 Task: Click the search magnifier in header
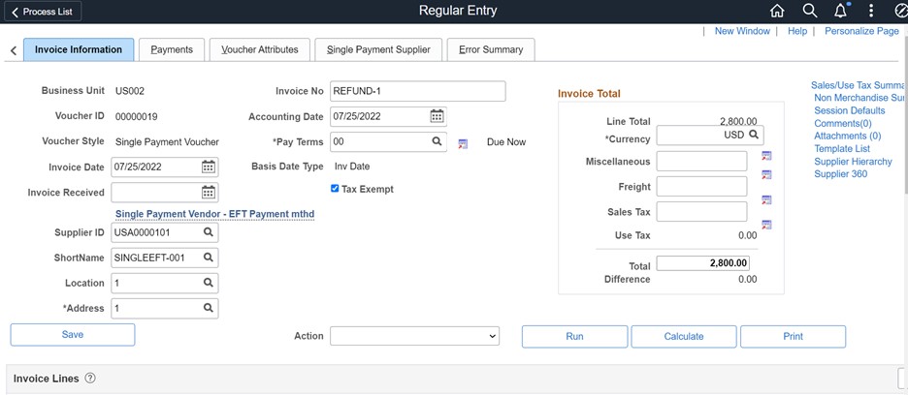point(810,11)
